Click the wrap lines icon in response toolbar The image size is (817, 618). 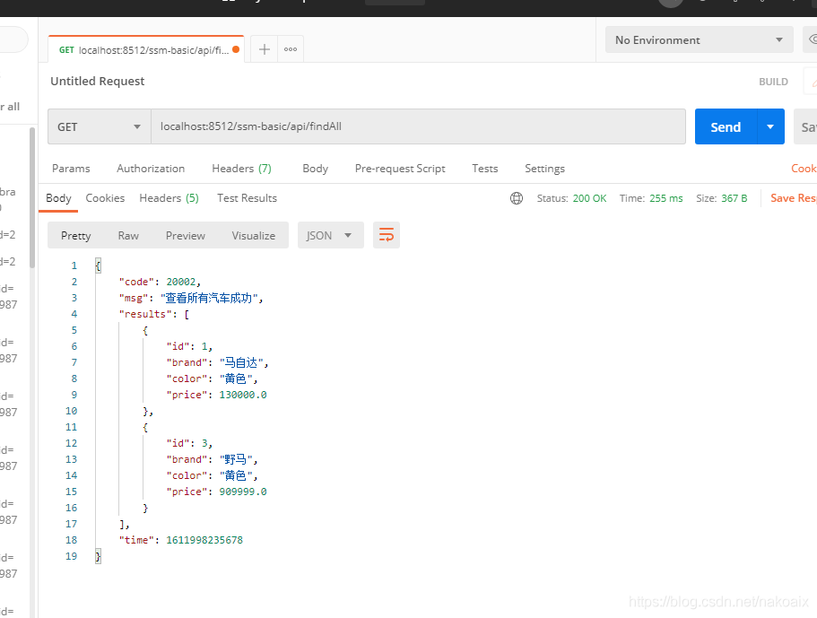pos(387,235)
